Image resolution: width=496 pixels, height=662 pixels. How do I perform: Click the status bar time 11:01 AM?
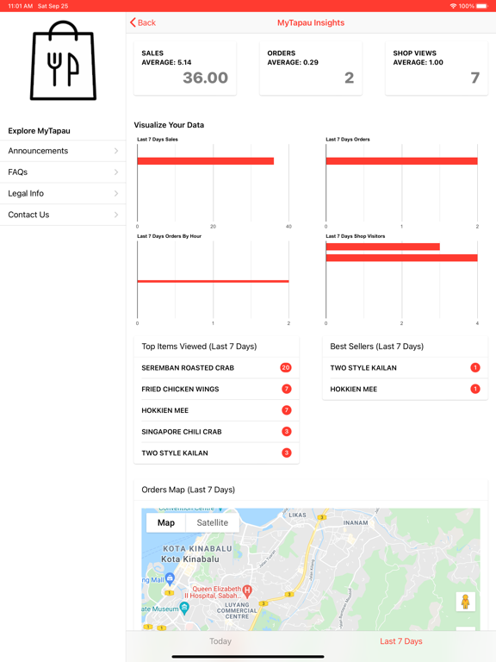21,6
